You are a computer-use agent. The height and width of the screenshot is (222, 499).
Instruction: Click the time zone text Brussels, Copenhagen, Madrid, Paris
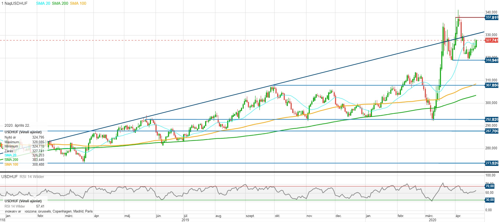[65, 211]
